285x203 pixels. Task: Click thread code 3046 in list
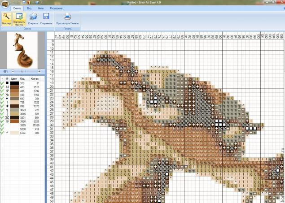click(23, 114)
